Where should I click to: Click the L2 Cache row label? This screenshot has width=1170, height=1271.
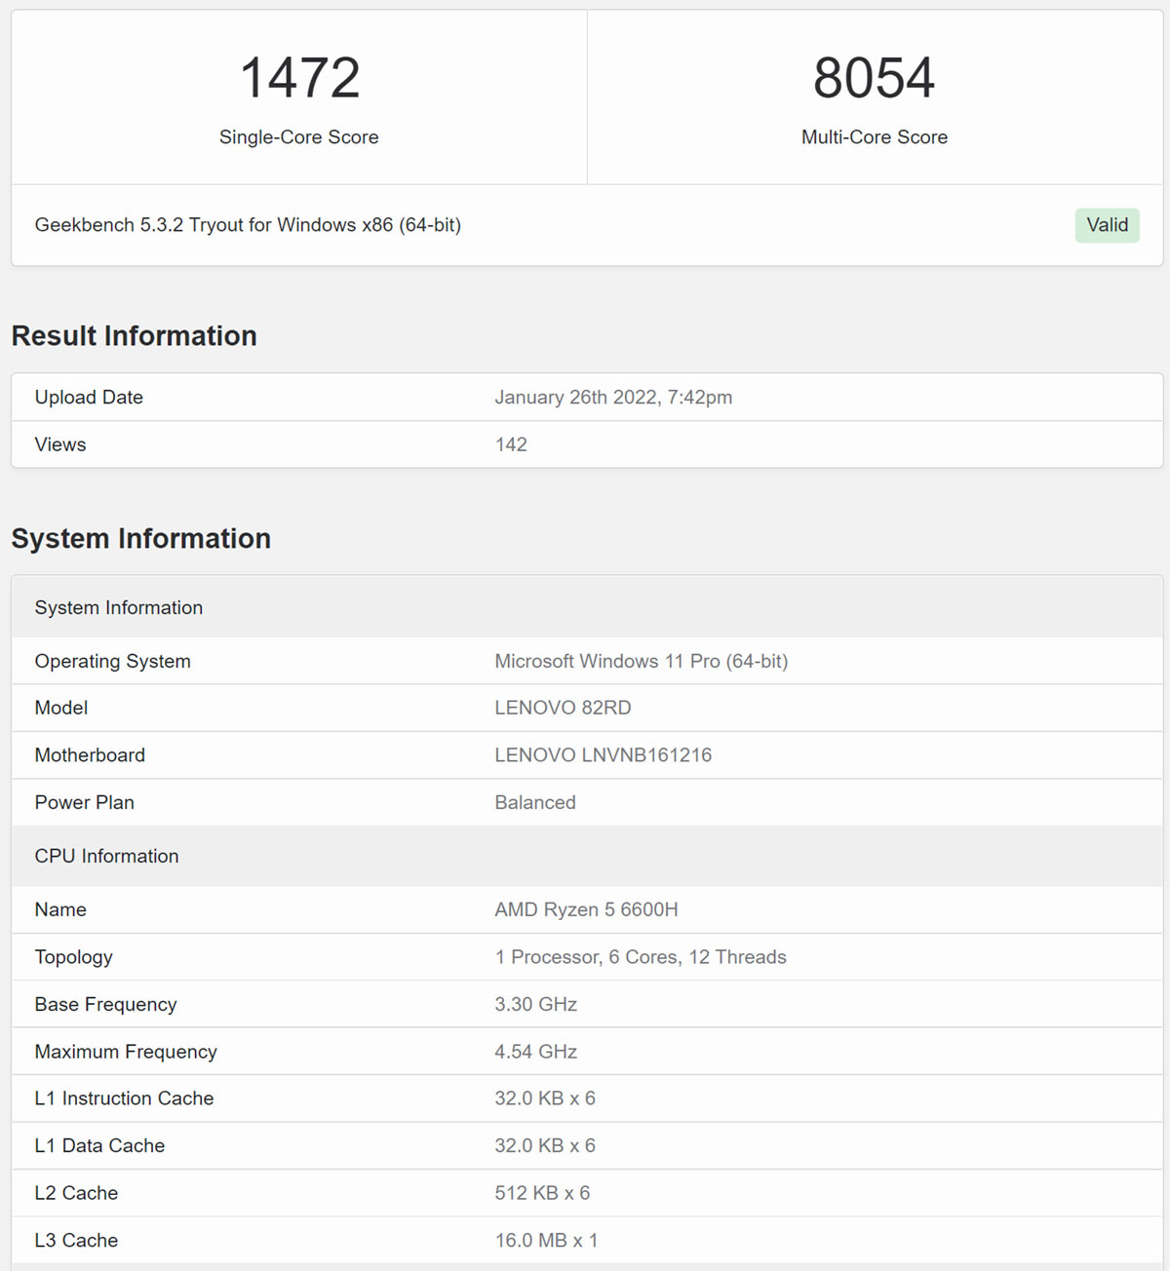pos(76,1193)
